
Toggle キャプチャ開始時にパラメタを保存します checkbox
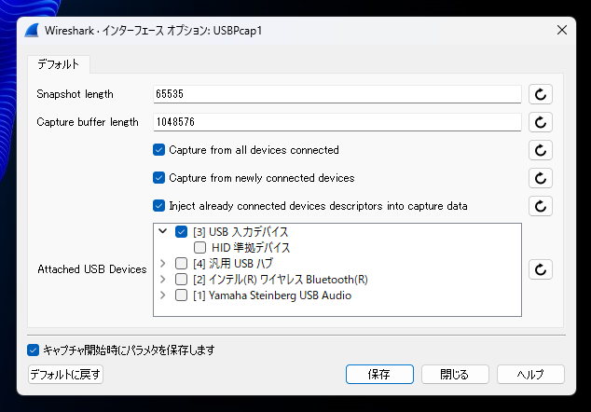point(34,350)
